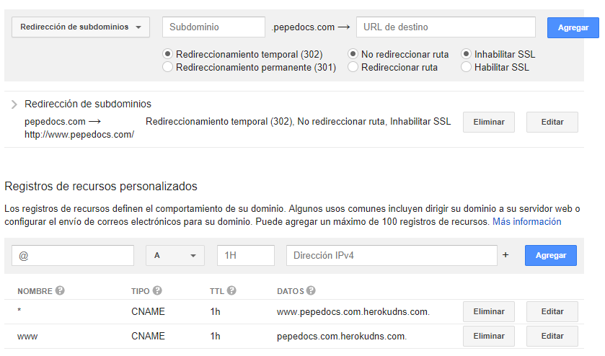Focus the Dirección IPv4 input field
The image size is (605, 356).
[x=392, y=255]
